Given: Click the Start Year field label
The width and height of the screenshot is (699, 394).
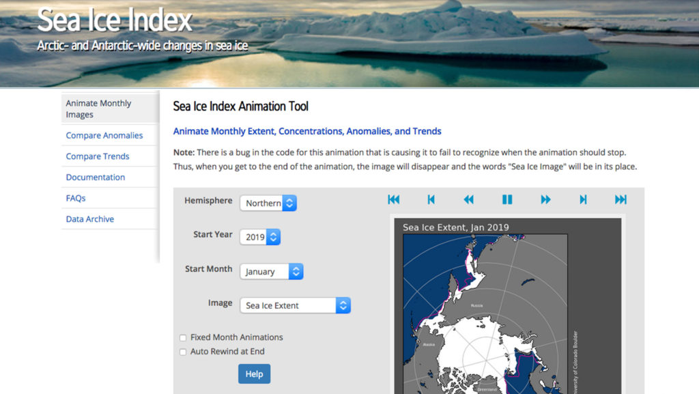Looking at the screenshot, I should (213, 234).
